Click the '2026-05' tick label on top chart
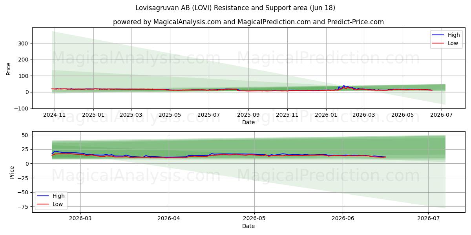The width and height of the screenshot is (471, 235). coord(403,115)
